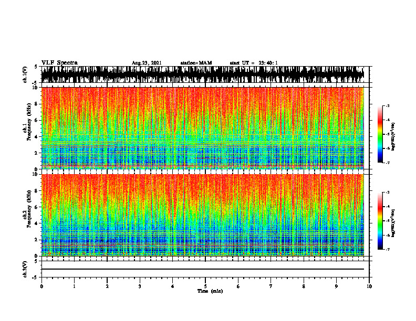
Task: Click the "-7" tick on the ch.2 color bar
Action: tap(388, 249)
